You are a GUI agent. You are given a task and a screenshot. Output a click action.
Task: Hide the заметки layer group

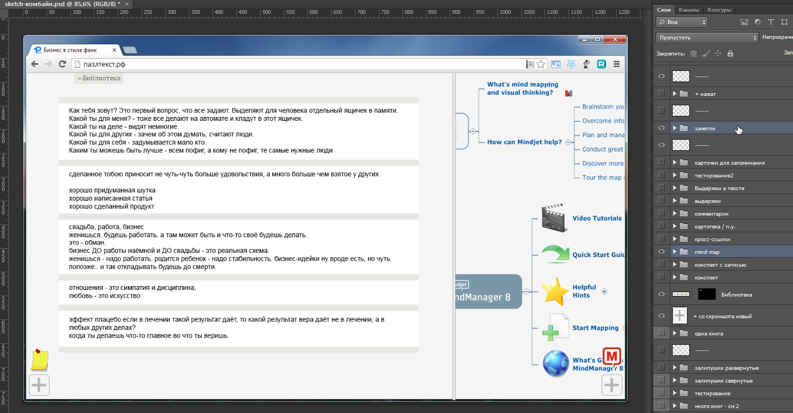click(x=661, y=128)
